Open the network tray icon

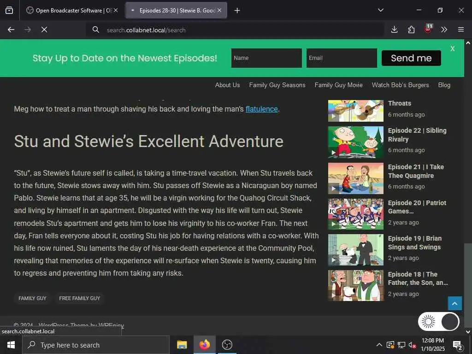401,345
